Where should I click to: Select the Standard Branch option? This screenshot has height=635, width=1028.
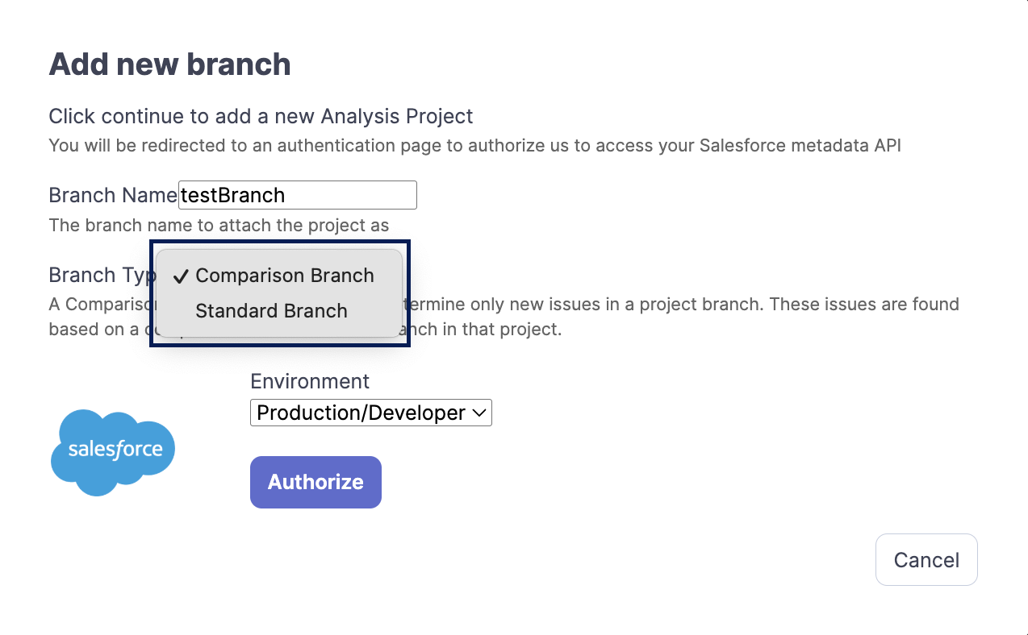click(x=271, y=311)
